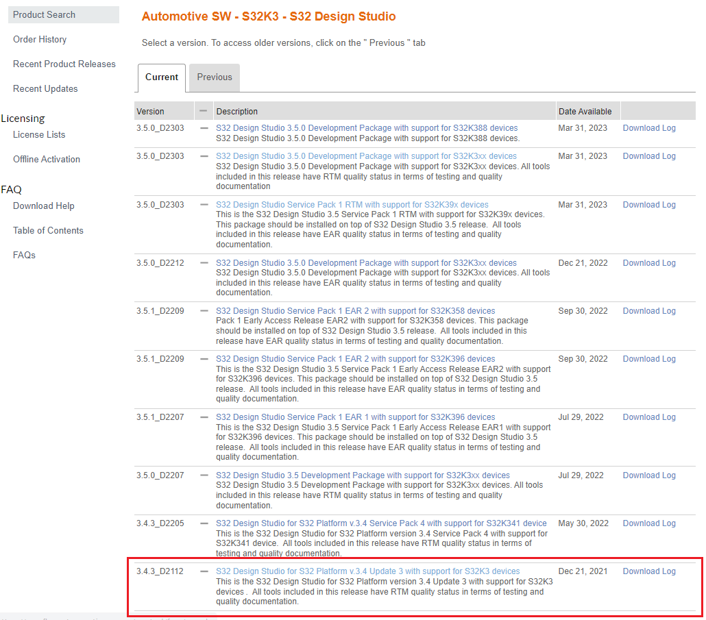Screen dimensions: 706x620
Task: Switch to the Previous versions tab
Action: (x=213, y=77)
